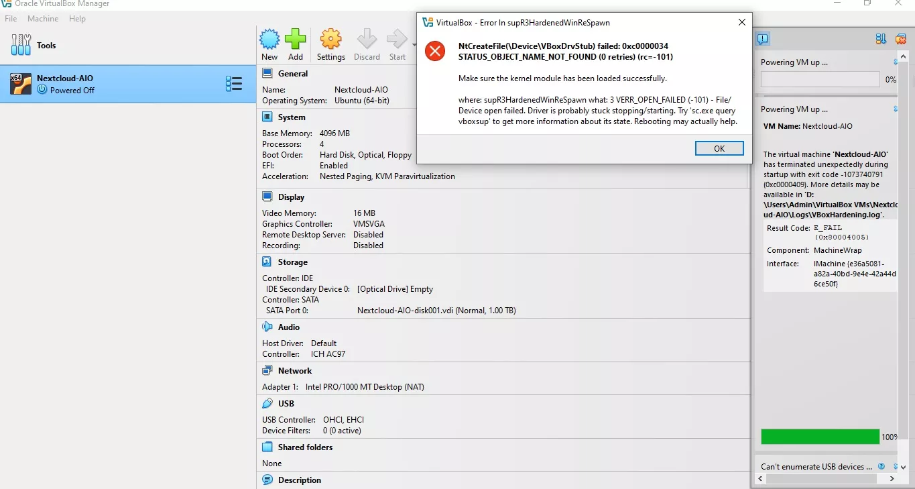Viewport: 915px width, 489px height.
Task: Click the notification panel scroll down arrow
Action: tap(903, 467)
